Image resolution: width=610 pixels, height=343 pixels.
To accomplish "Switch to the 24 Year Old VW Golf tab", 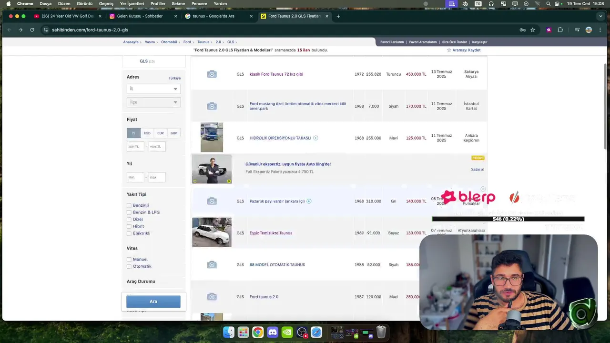I will coord(67,16).
